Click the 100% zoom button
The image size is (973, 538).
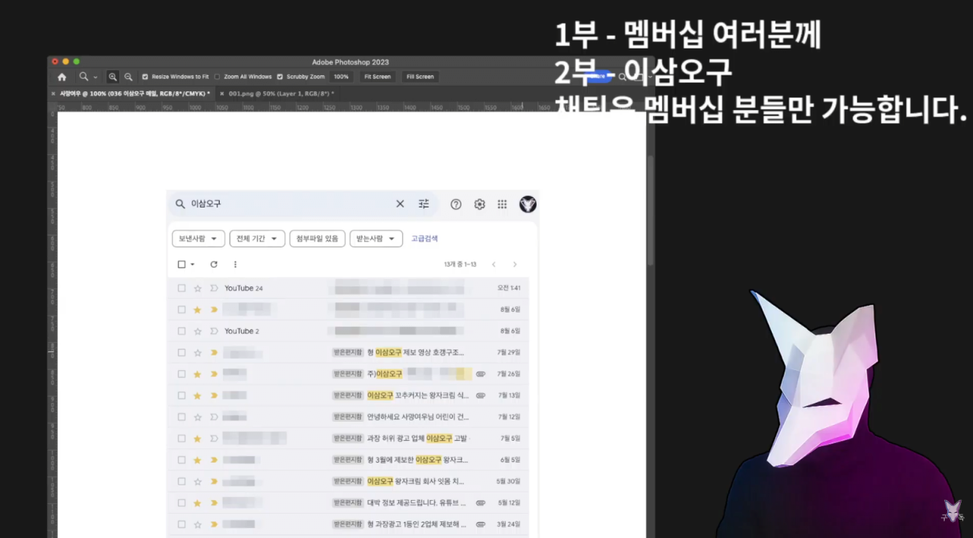tap(341, 77)
